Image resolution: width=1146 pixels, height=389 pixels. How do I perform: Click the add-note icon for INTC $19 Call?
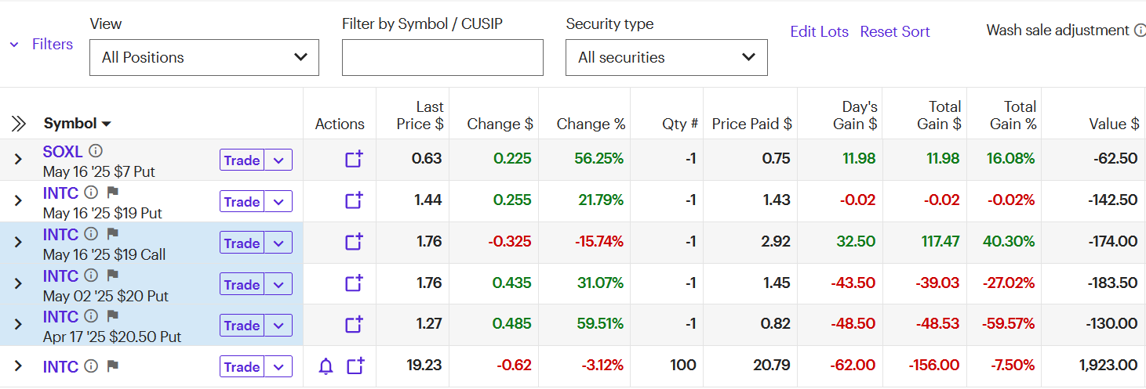click(355, 243)
